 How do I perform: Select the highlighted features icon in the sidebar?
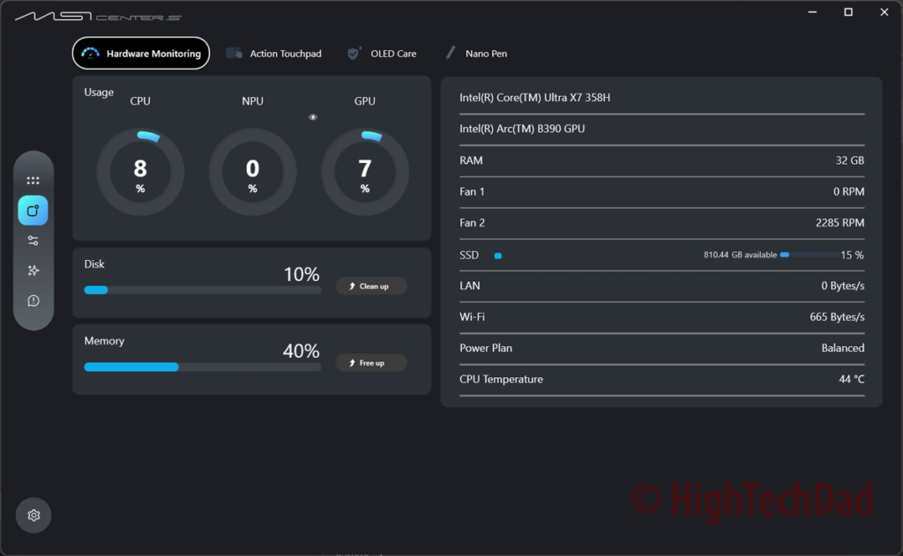tap(33, 211)
